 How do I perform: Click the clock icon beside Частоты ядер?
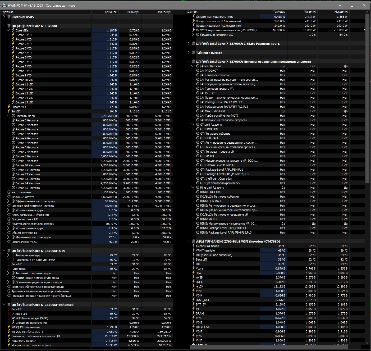pos(13,116)
